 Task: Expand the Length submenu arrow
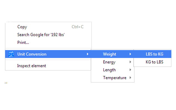pos(130,70)
